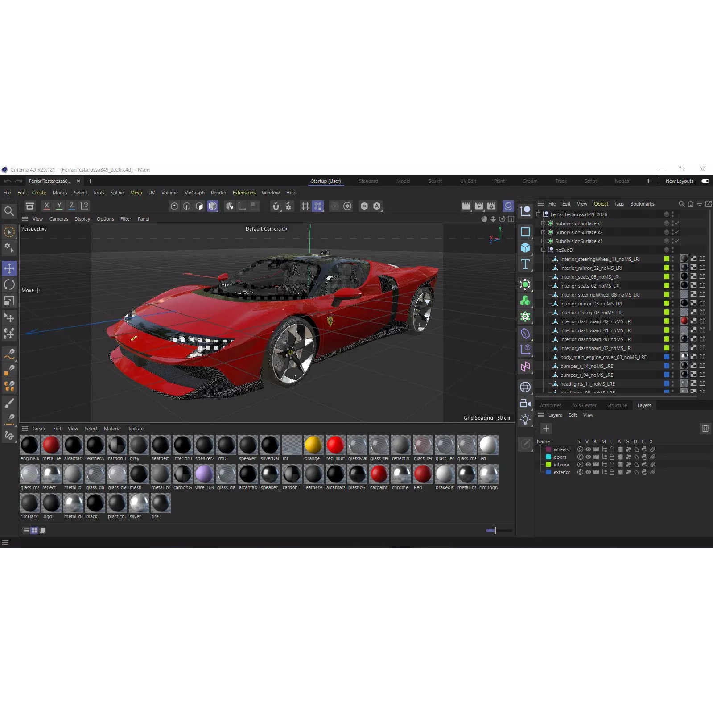Screen dimensions: 713x713
Task: Switch to Structure tab
Action: [617, 405]
